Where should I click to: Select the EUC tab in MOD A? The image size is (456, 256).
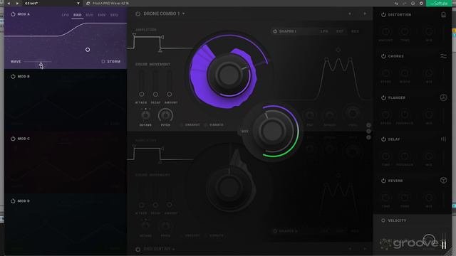tap(90, 15)
